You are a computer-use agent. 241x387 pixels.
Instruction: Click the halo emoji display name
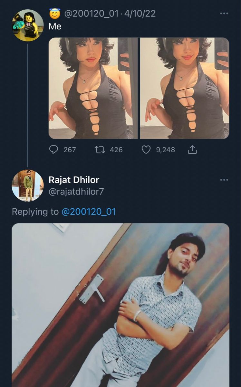point(55,14)
